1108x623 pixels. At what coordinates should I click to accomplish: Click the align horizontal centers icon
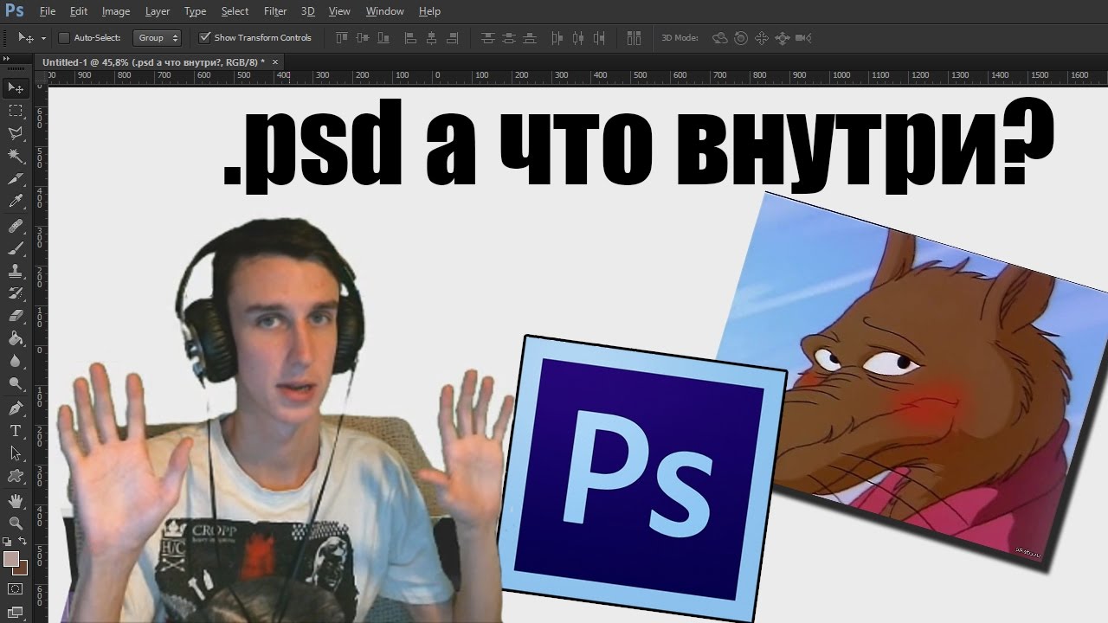(x=430, y=38)
